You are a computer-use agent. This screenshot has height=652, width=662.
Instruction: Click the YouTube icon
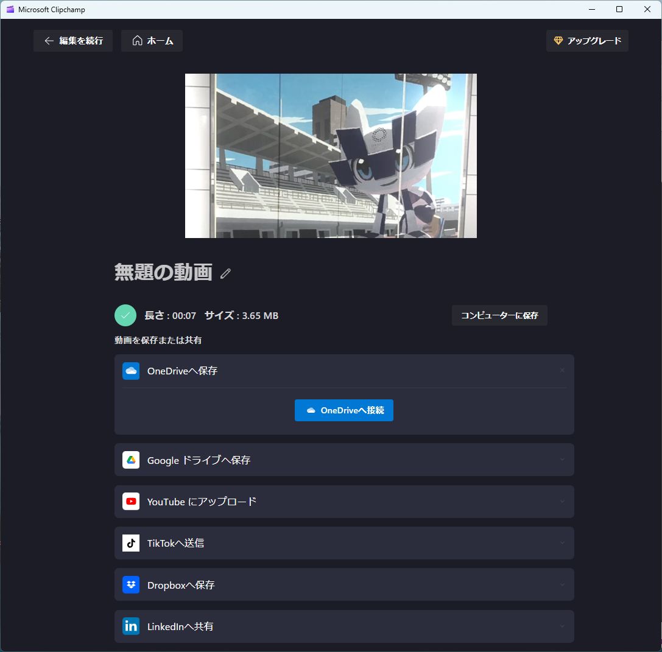click(x=131, y=502)
